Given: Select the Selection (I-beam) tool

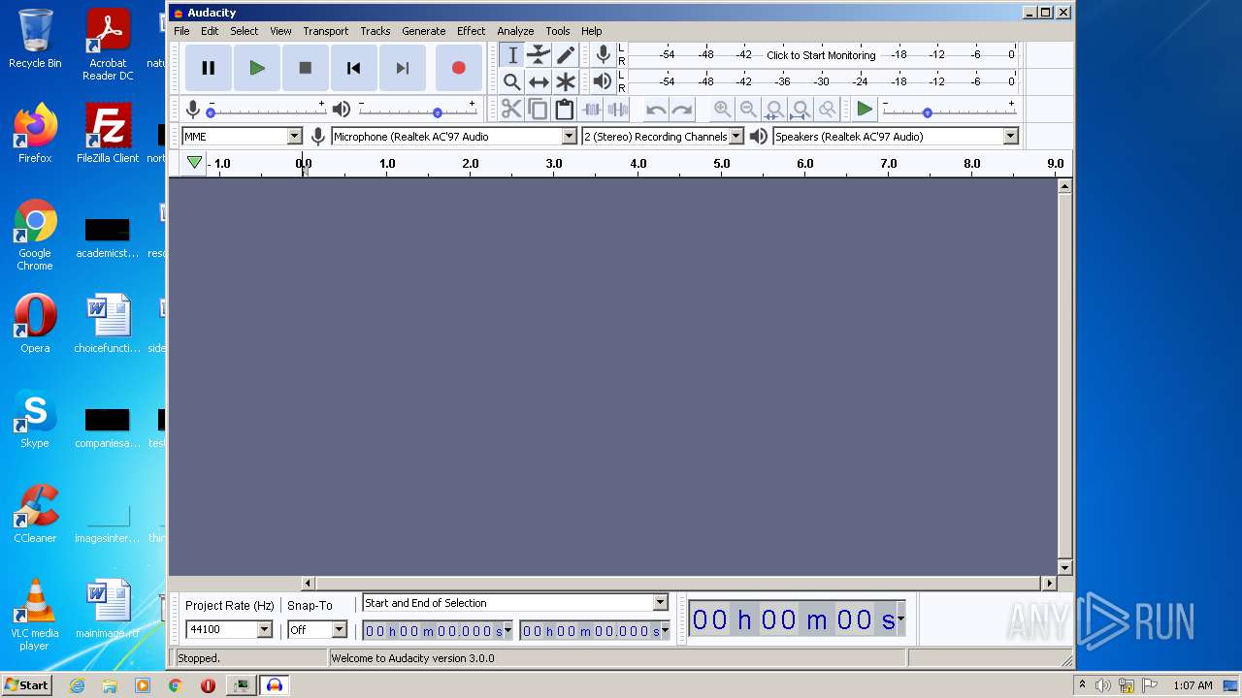Looking at the screenshot, I should tap(512, 55).
